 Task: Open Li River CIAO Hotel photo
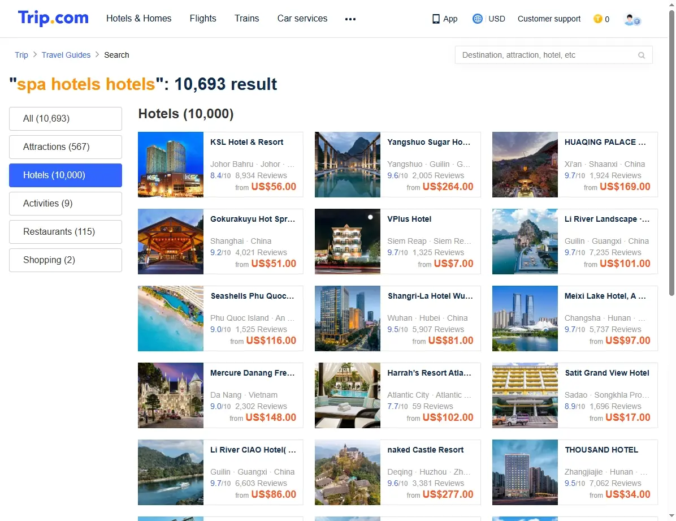(171, 472)
